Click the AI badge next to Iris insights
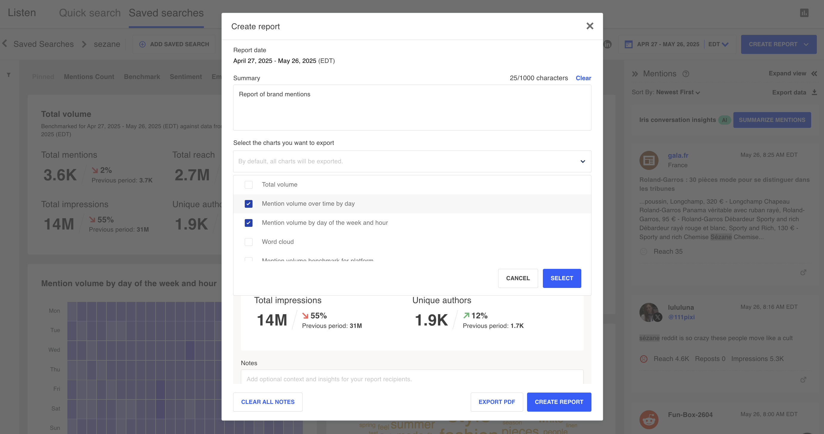 [724, 120]
